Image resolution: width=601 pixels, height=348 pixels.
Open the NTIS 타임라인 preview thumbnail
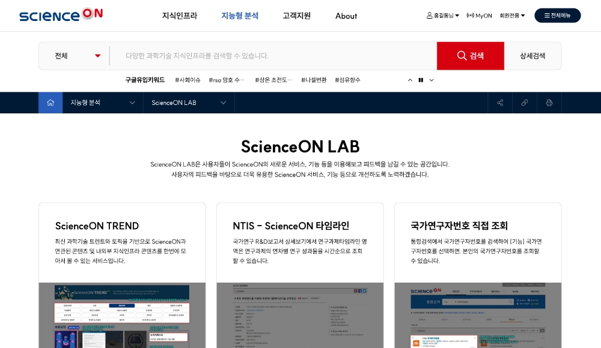click(x=300, y=316)
